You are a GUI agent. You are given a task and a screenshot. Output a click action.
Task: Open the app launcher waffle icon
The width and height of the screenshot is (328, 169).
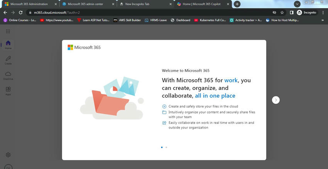coord(8,31)
